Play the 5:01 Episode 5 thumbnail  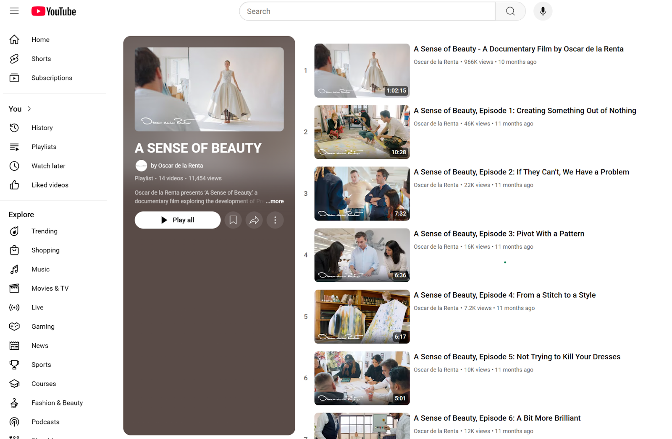pos(362,378)
